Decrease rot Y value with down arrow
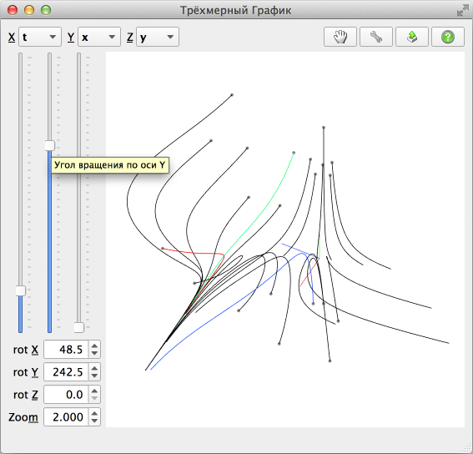This screenshot has width=473, height=454. (x=94, y=376)
